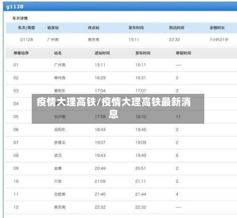
Task: Click the 站名 column header
Action: pyautogui.click(x=58, y=53)
